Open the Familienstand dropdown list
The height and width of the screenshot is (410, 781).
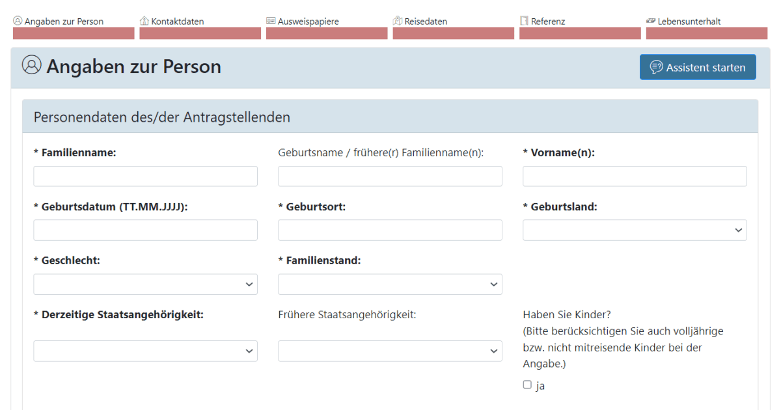390,284
